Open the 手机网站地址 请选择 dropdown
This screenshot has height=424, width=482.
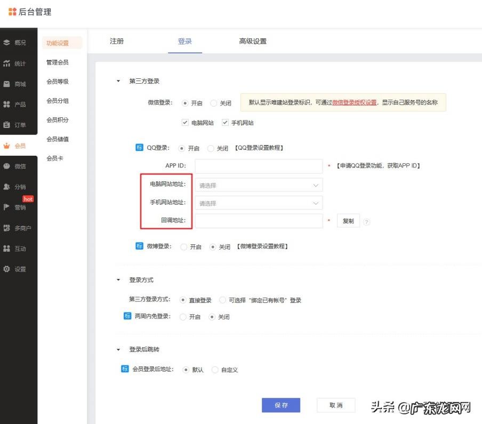259,203
